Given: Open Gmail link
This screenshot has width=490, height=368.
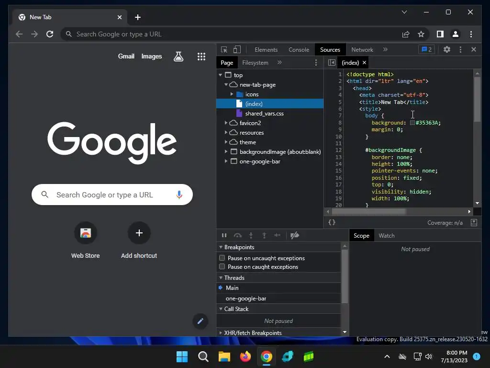Looking at the screenshot, I should (x=126, y=57).
